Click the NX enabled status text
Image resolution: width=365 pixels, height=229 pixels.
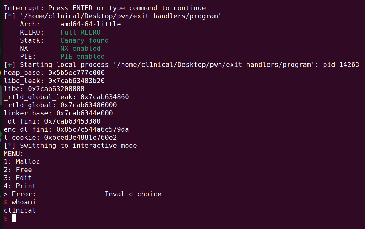(80, 49)
